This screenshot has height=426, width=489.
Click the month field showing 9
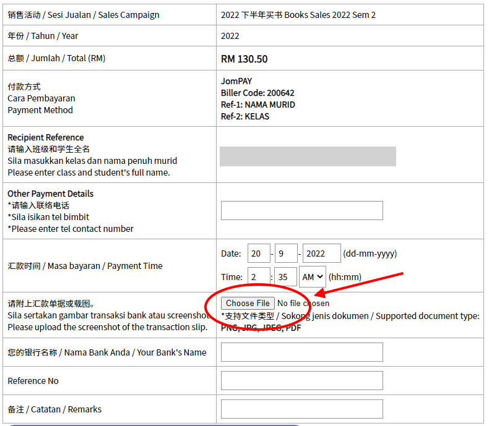click(x=287, y=253)
